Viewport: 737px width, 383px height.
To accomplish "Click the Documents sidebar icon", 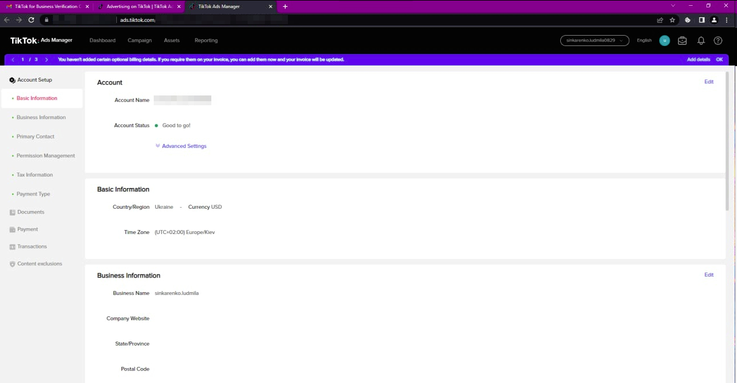I will 13,212.
